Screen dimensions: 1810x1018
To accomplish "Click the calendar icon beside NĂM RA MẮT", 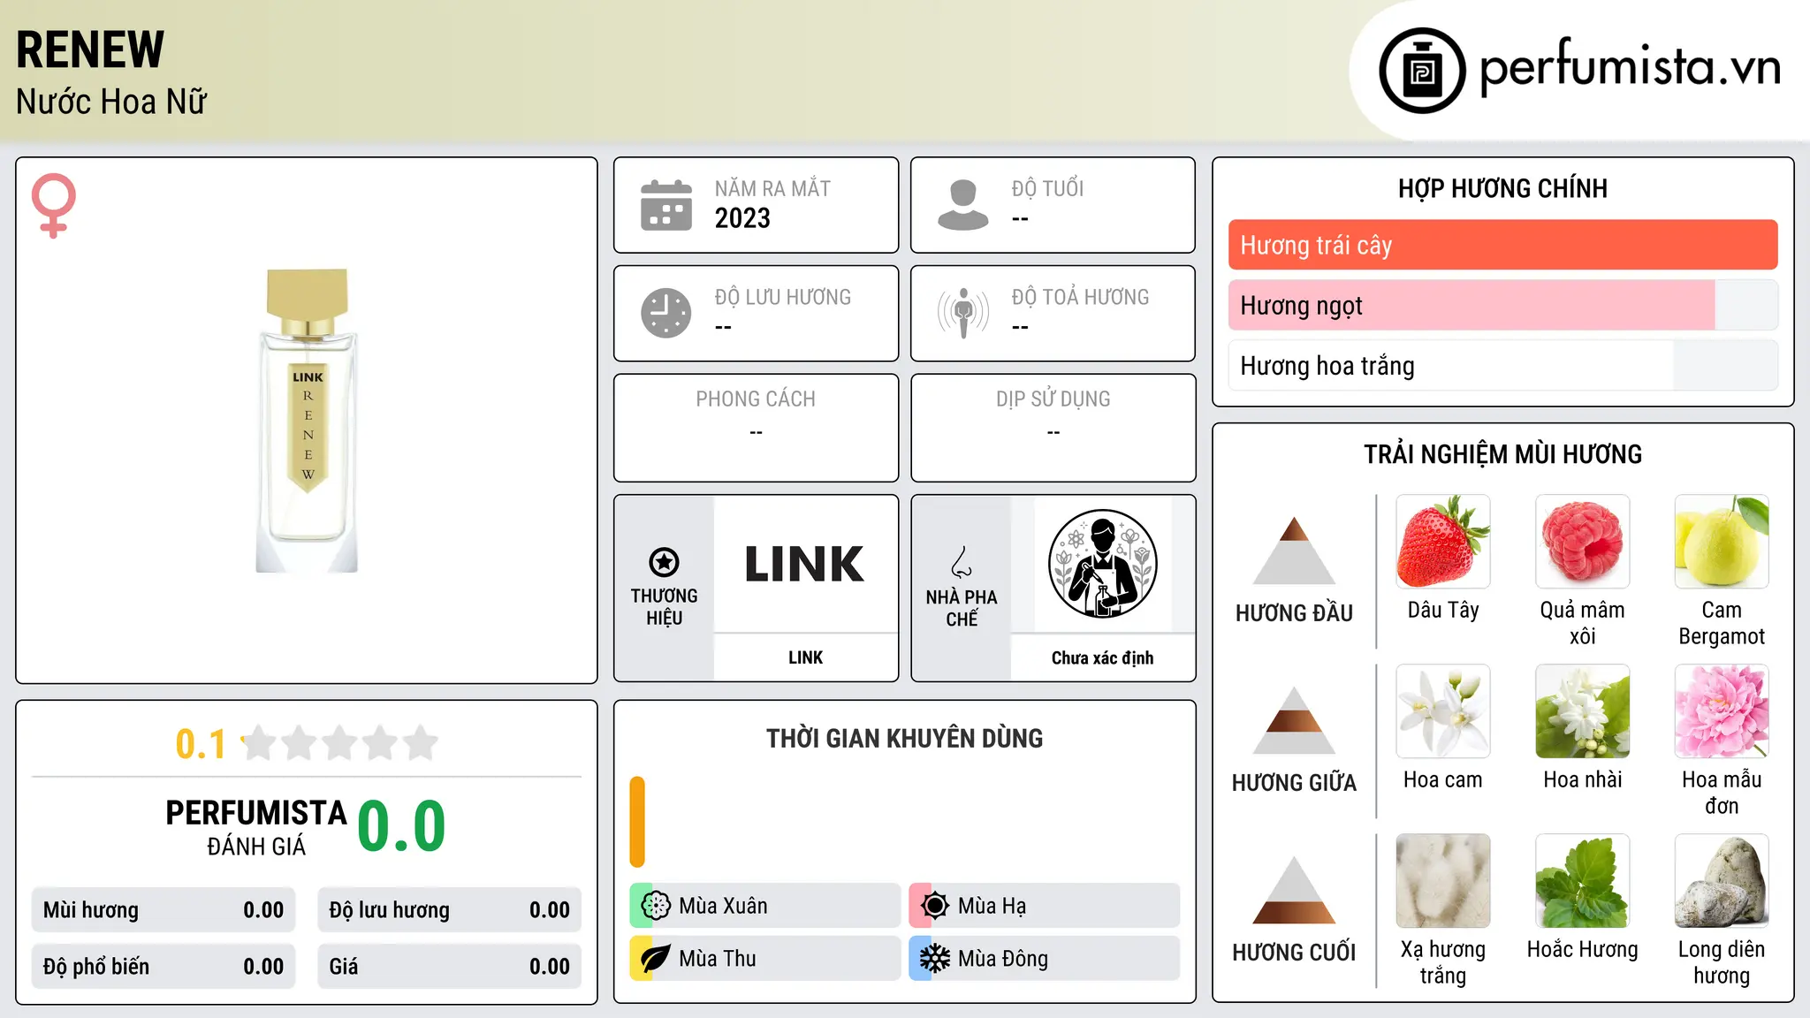I will click(x=666, y=205).
